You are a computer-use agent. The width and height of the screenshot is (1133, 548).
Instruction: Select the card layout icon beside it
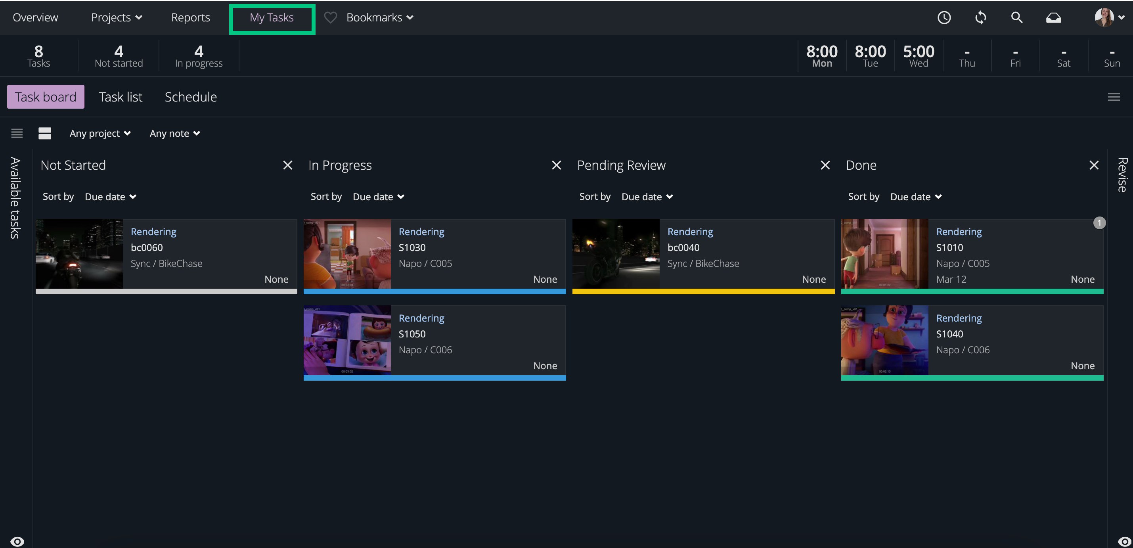44,133
